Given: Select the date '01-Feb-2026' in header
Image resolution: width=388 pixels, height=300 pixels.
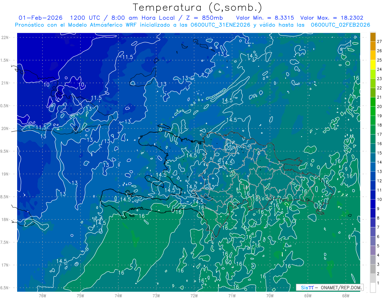Looking at the screenshot, I should pos(40,18).
